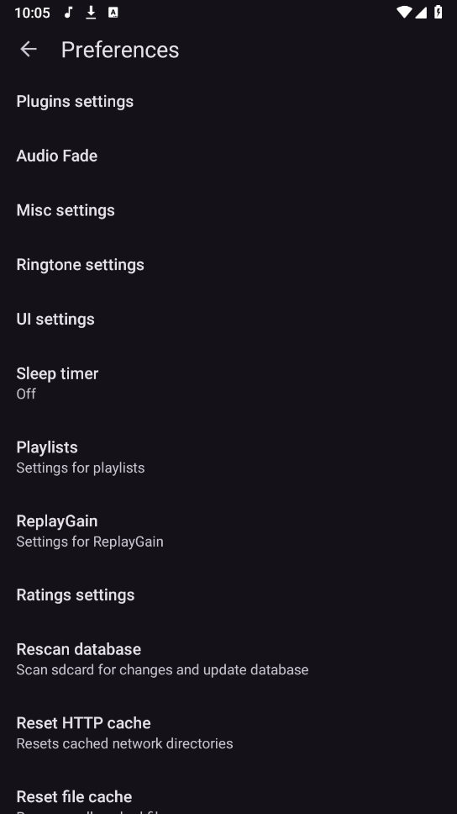Tap the download status bar icon

91,13
